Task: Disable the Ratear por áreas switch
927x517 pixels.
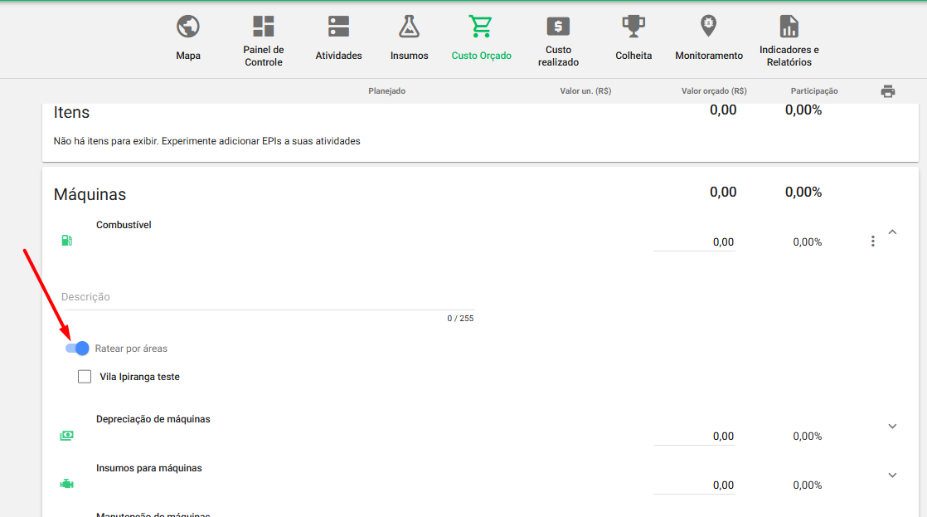Action: click(x=77, y=349)
